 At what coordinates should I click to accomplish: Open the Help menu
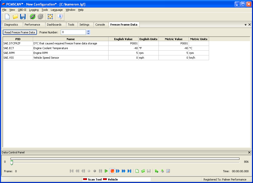(81, 10)
